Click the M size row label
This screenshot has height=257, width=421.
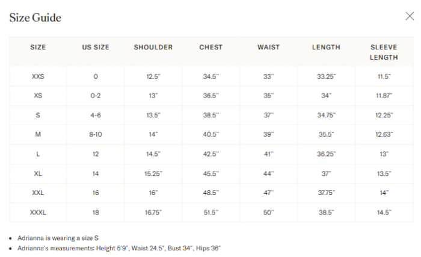(x=38, y=134)
